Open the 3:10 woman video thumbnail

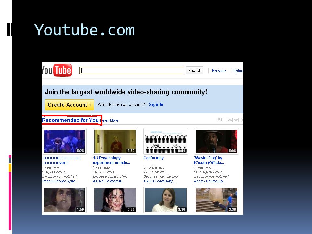166,200
